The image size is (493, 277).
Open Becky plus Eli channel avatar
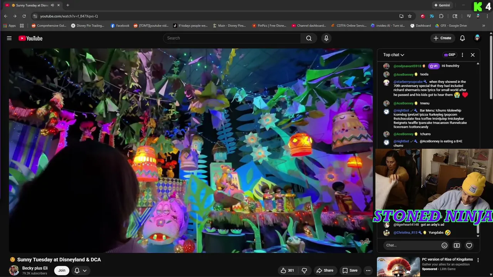coord(14,270)
